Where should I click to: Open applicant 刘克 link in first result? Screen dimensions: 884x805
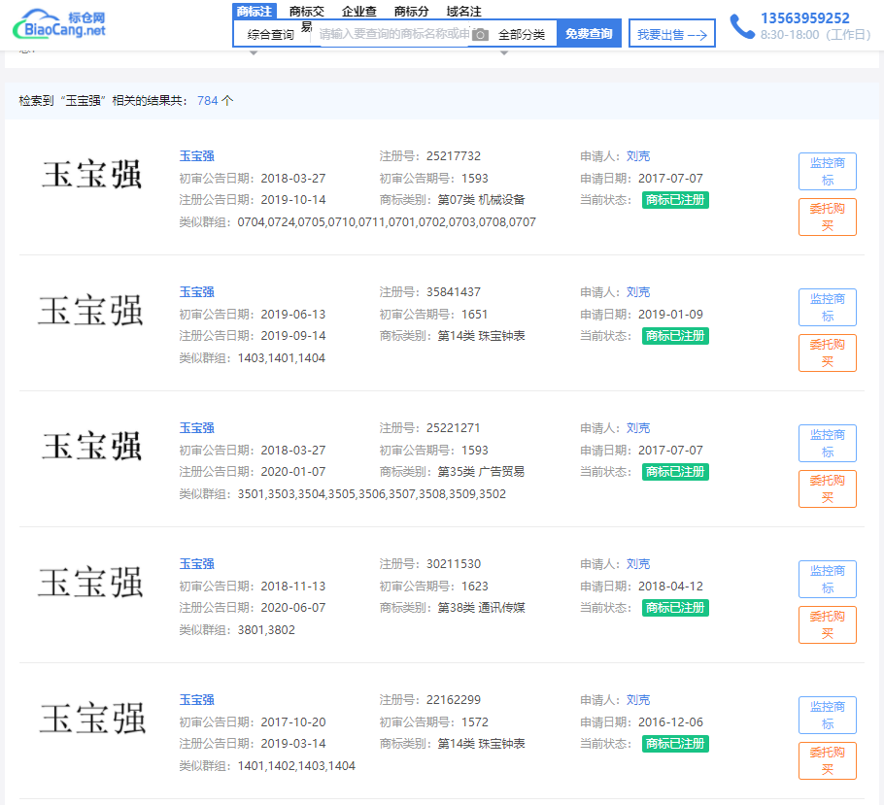click(638, 156)
